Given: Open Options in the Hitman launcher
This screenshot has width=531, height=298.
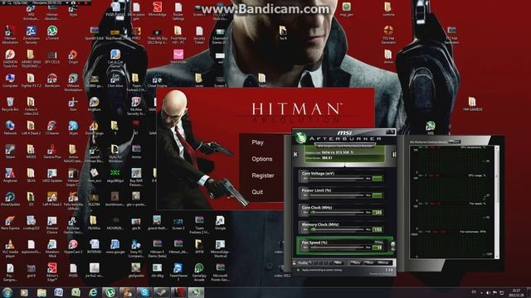Looking at the screenshot, I should [x=262, y=159].
